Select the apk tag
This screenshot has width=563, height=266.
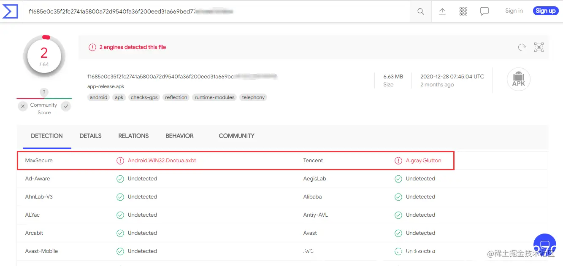pos(119,97)
